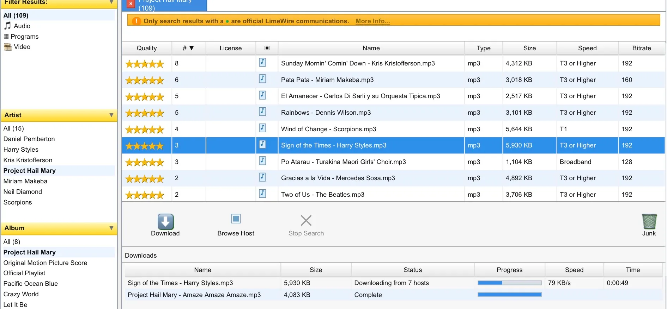Collapse the Album filter section arrow

(x=111, y=228)
